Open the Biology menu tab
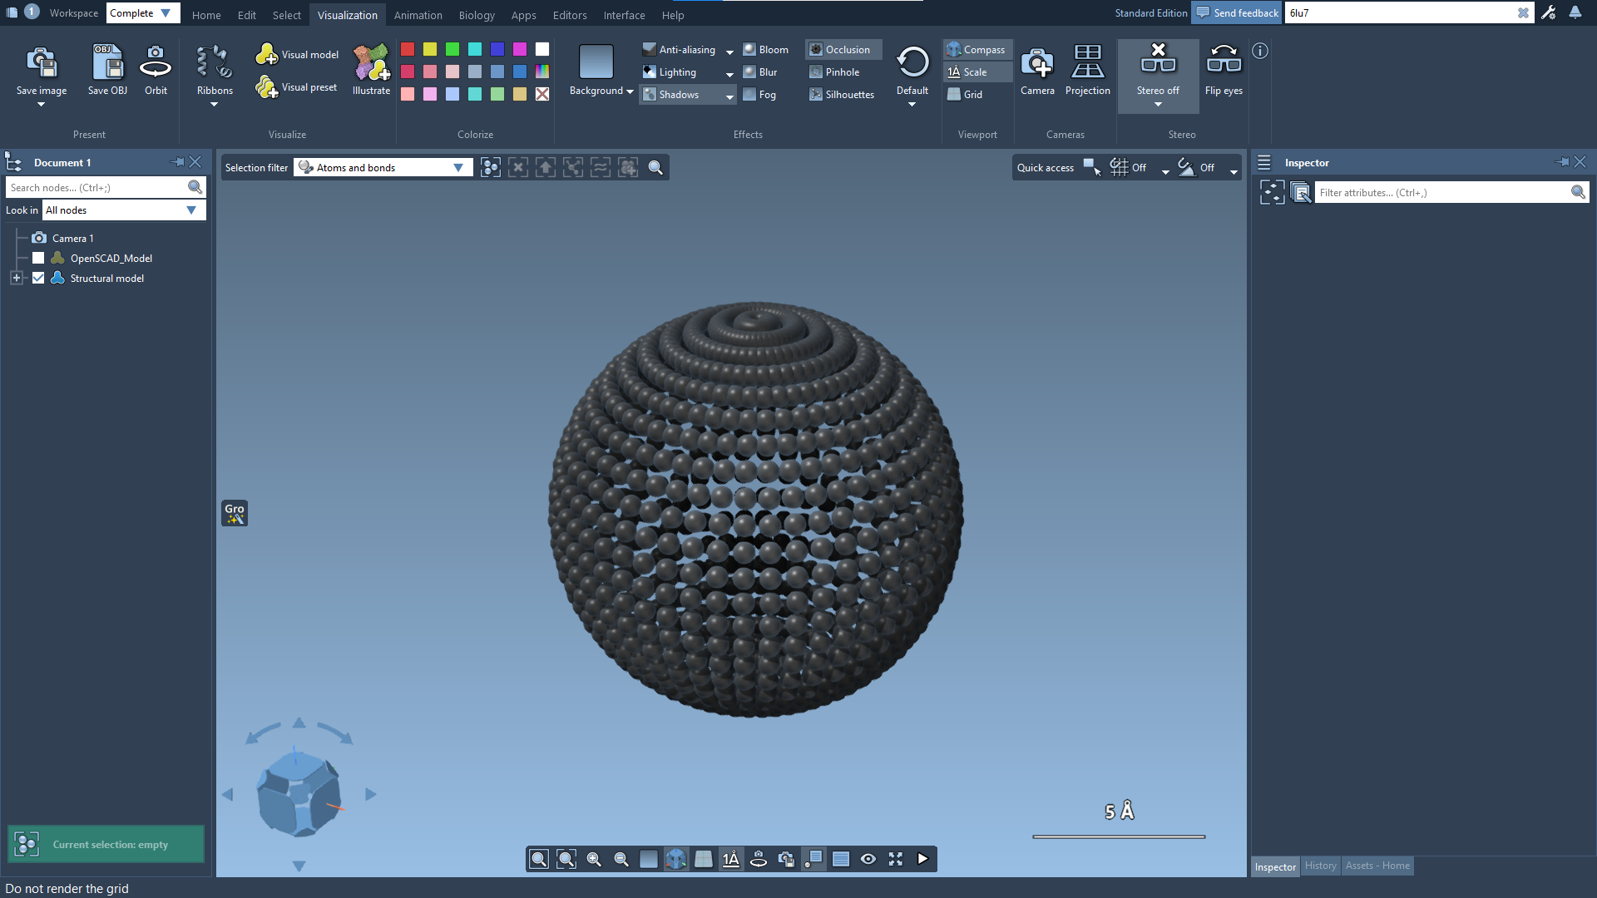Screen dimensions: 1597x898 click(477, 15)
